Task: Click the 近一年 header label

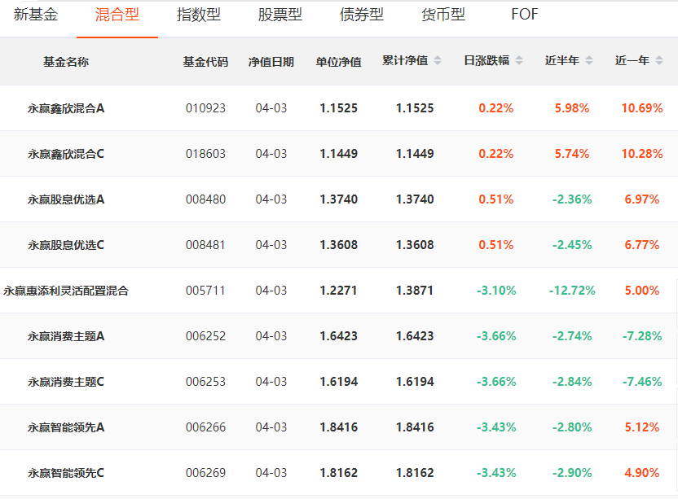Action: click(x=632, y=60)
